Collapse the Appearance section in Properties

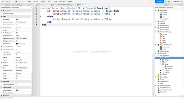click(1, 11)
